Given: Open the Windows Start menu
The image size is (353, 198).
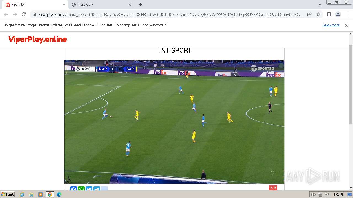Looking at the screenshot, I should click(x=7, y=194).
